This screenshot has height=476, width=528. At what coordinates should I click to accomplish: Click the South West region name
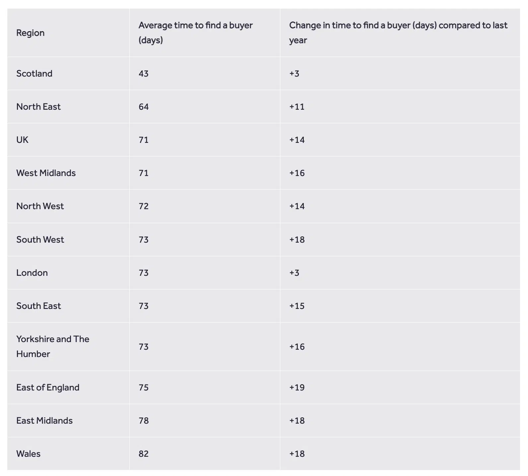click(x=40, y=239)
